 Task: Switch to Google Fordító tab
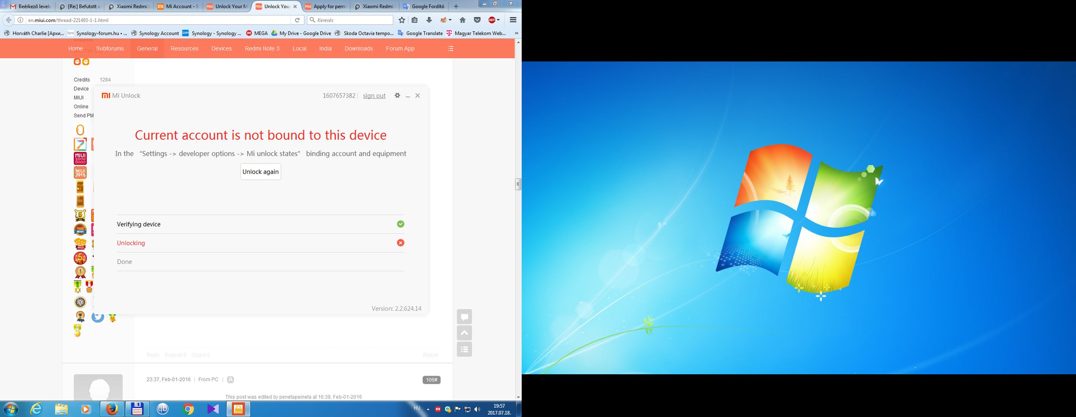click(423, 6)
